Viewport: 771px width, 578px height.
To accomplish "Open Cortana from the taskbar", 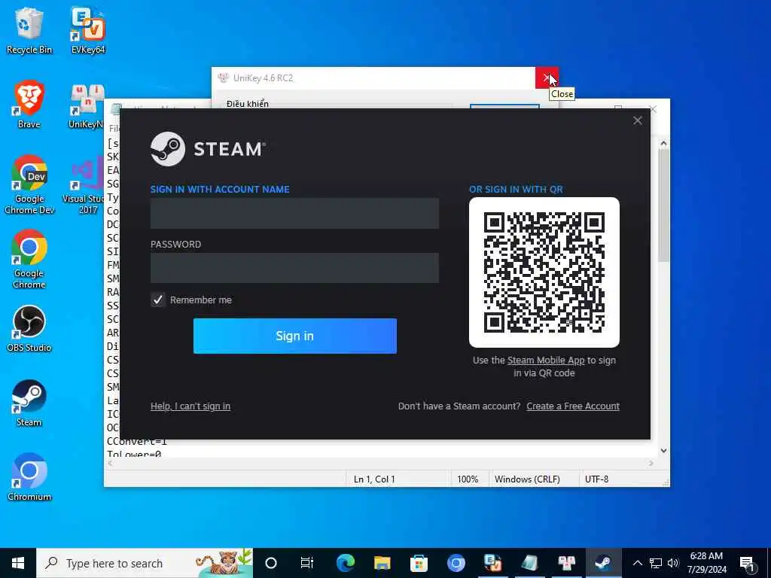I will coord(271,563).
